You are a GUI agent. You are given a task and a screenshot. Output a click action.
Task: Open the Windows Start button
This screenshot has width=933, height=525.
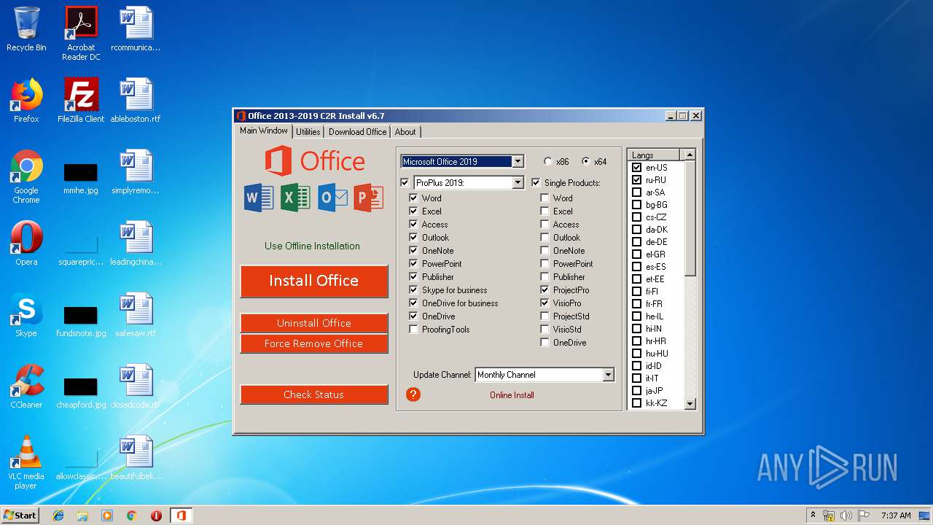coord(20,516)
